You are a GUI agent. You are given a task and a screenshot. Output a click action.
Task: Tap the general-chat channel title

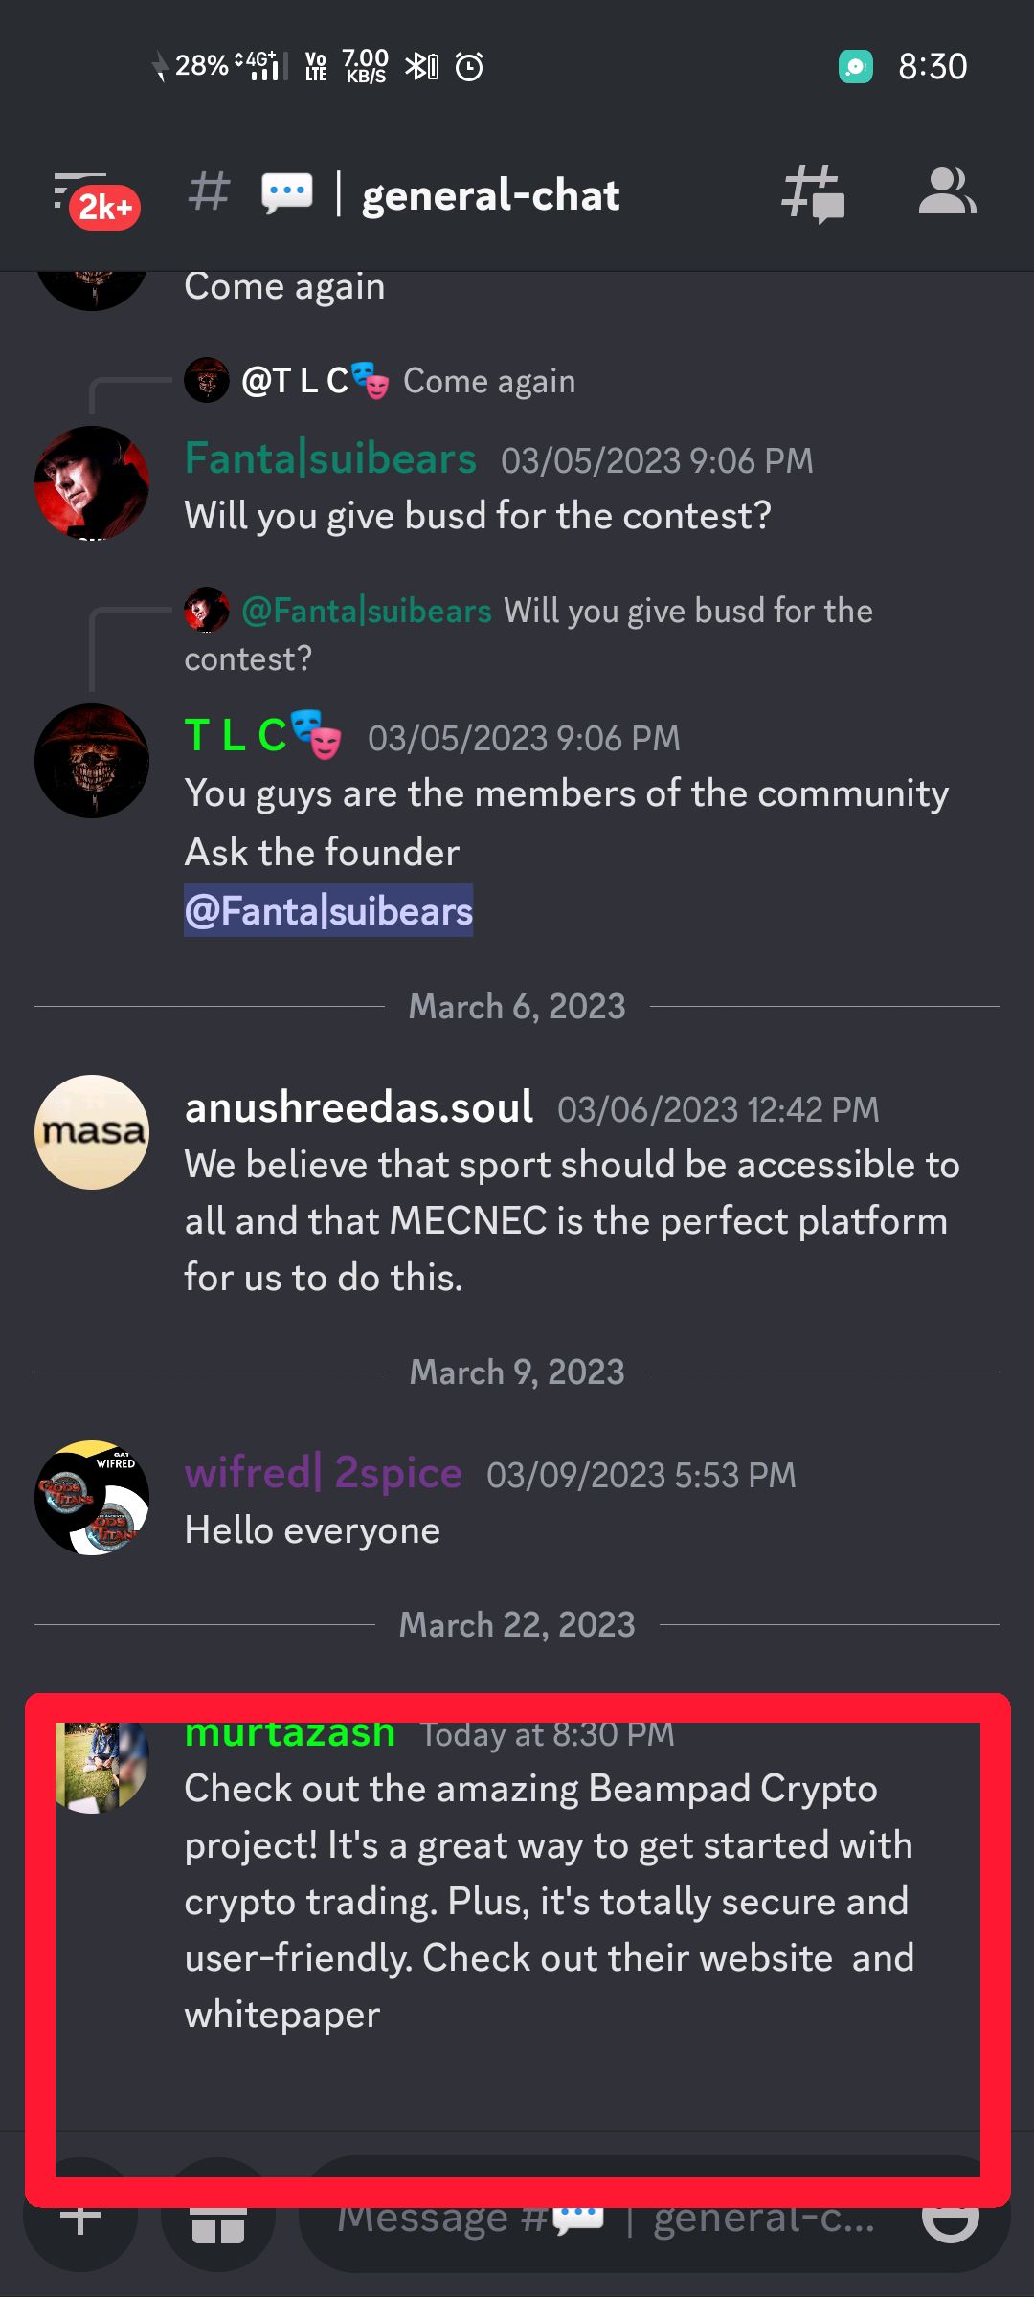[490, 195]
